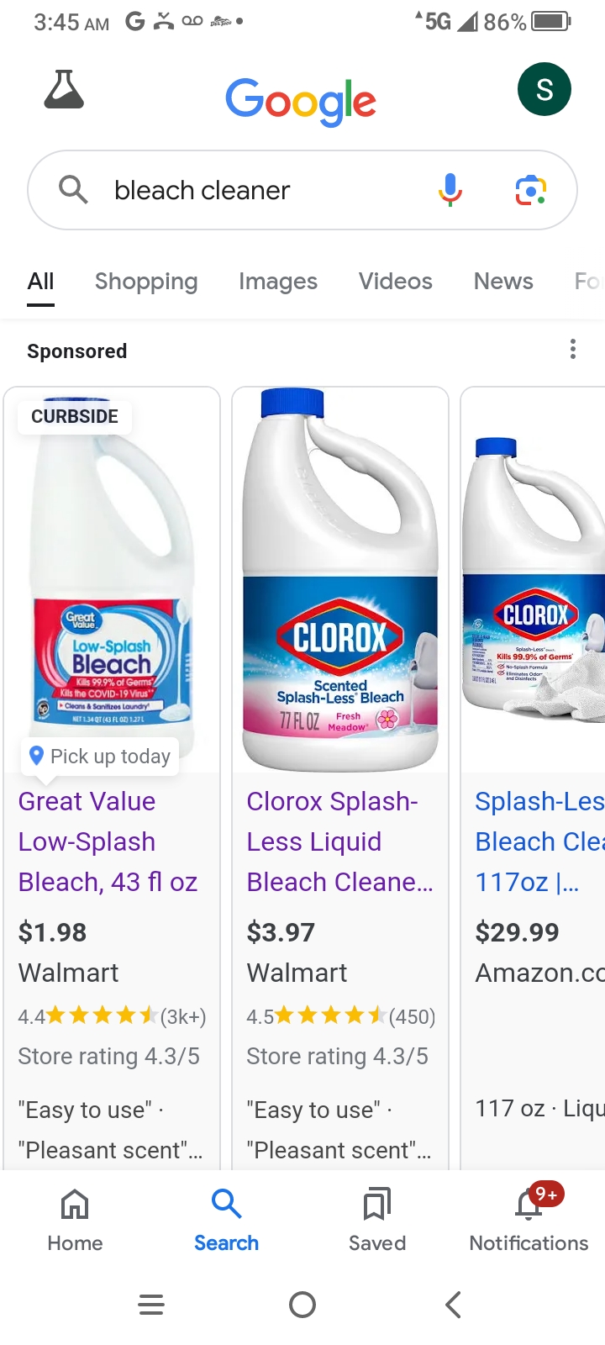Select the Videos tab

tap(395, 282)
